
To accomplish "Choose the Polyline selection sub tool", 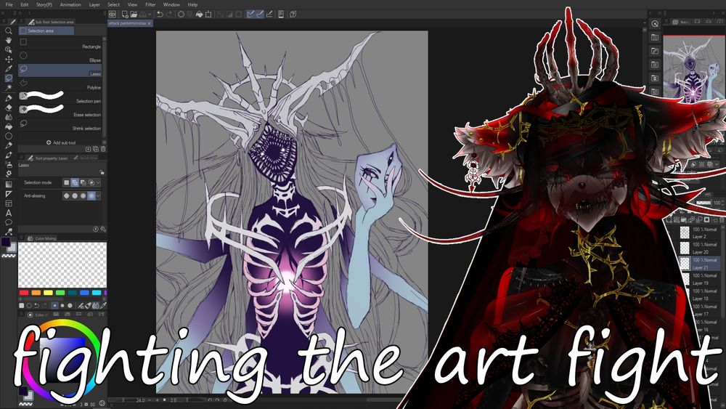I will pyautogui.click(x=60, y=84).
